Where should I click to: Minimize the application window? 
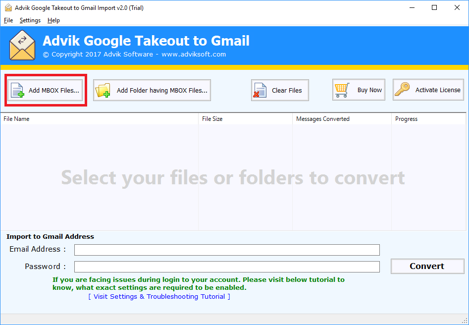click(412, 8)
